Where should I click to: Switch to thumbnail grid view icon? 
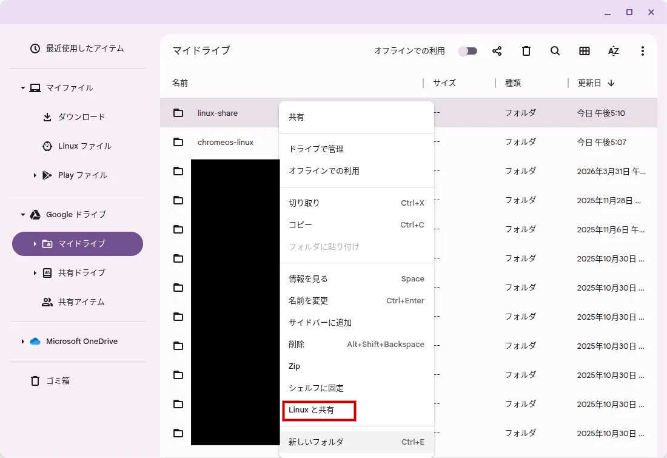pyautogui.click(x=585, y=51)
